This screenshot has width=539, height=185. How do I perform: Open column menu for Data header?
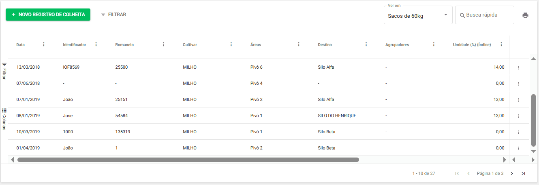44,44
